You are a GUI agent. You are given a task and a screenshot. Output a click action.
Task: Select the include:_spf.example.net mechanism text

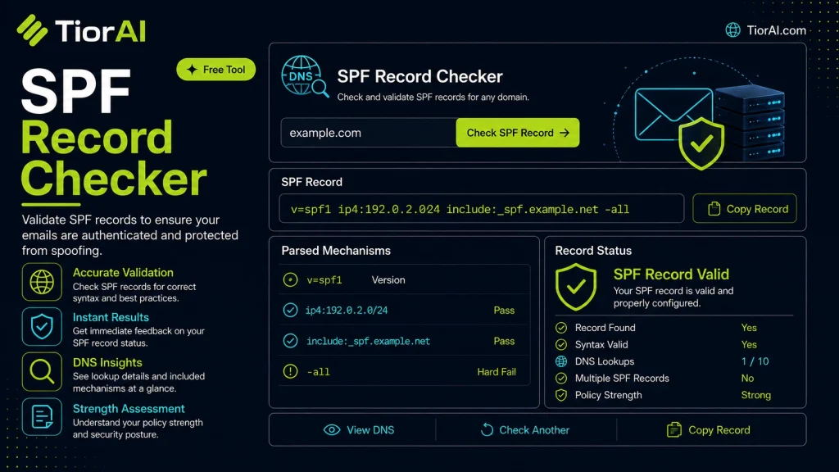(368, 342)
